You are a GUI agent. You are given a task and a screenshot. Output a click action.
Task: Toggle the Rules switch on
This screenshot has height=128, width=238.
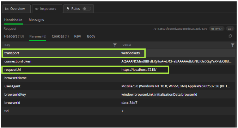86,9
